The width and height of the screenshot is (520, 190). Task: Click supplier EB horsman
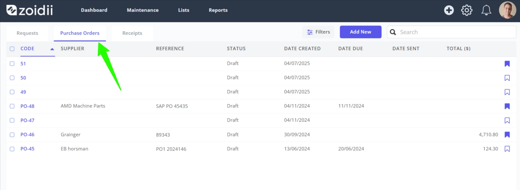point(74,149)
